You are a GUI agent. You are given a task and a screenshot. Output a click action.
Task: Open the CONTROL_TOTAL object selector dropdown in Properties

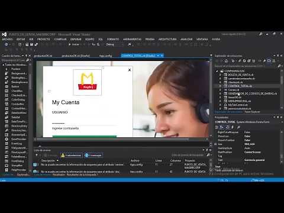[282, 122]
